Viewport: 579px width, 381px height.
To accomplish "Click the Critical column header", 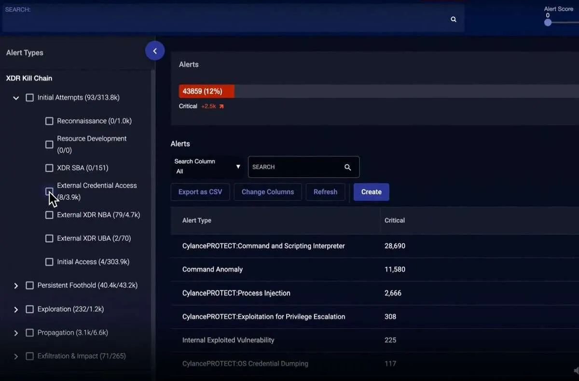I will pyautogui.click(x=394, y=220).
